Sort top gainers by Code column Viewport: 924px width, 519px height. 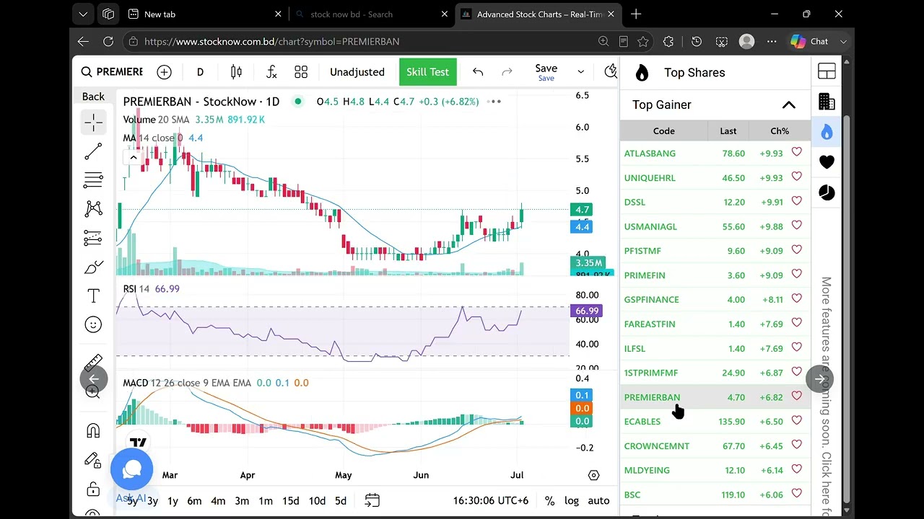(x=664, y=131)
